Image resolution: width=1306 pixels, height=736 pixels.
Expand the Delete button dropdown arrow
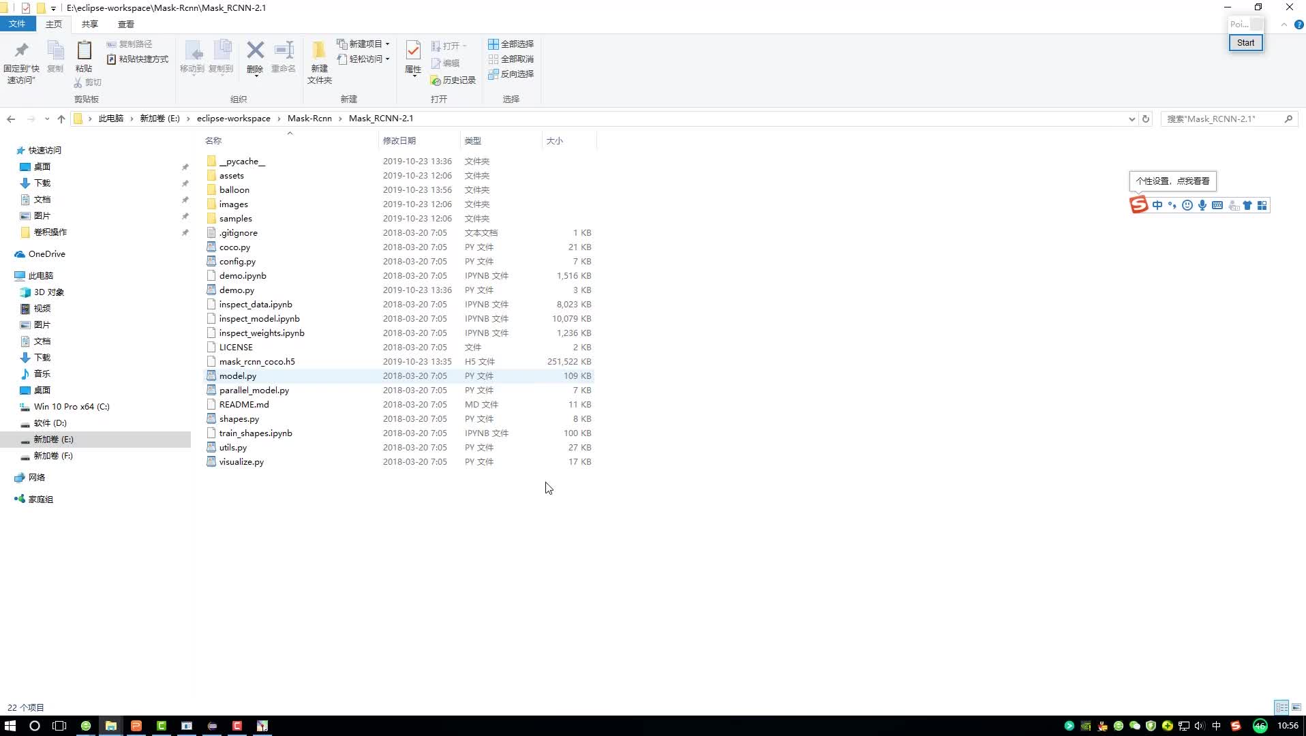[x=256, y=76]
